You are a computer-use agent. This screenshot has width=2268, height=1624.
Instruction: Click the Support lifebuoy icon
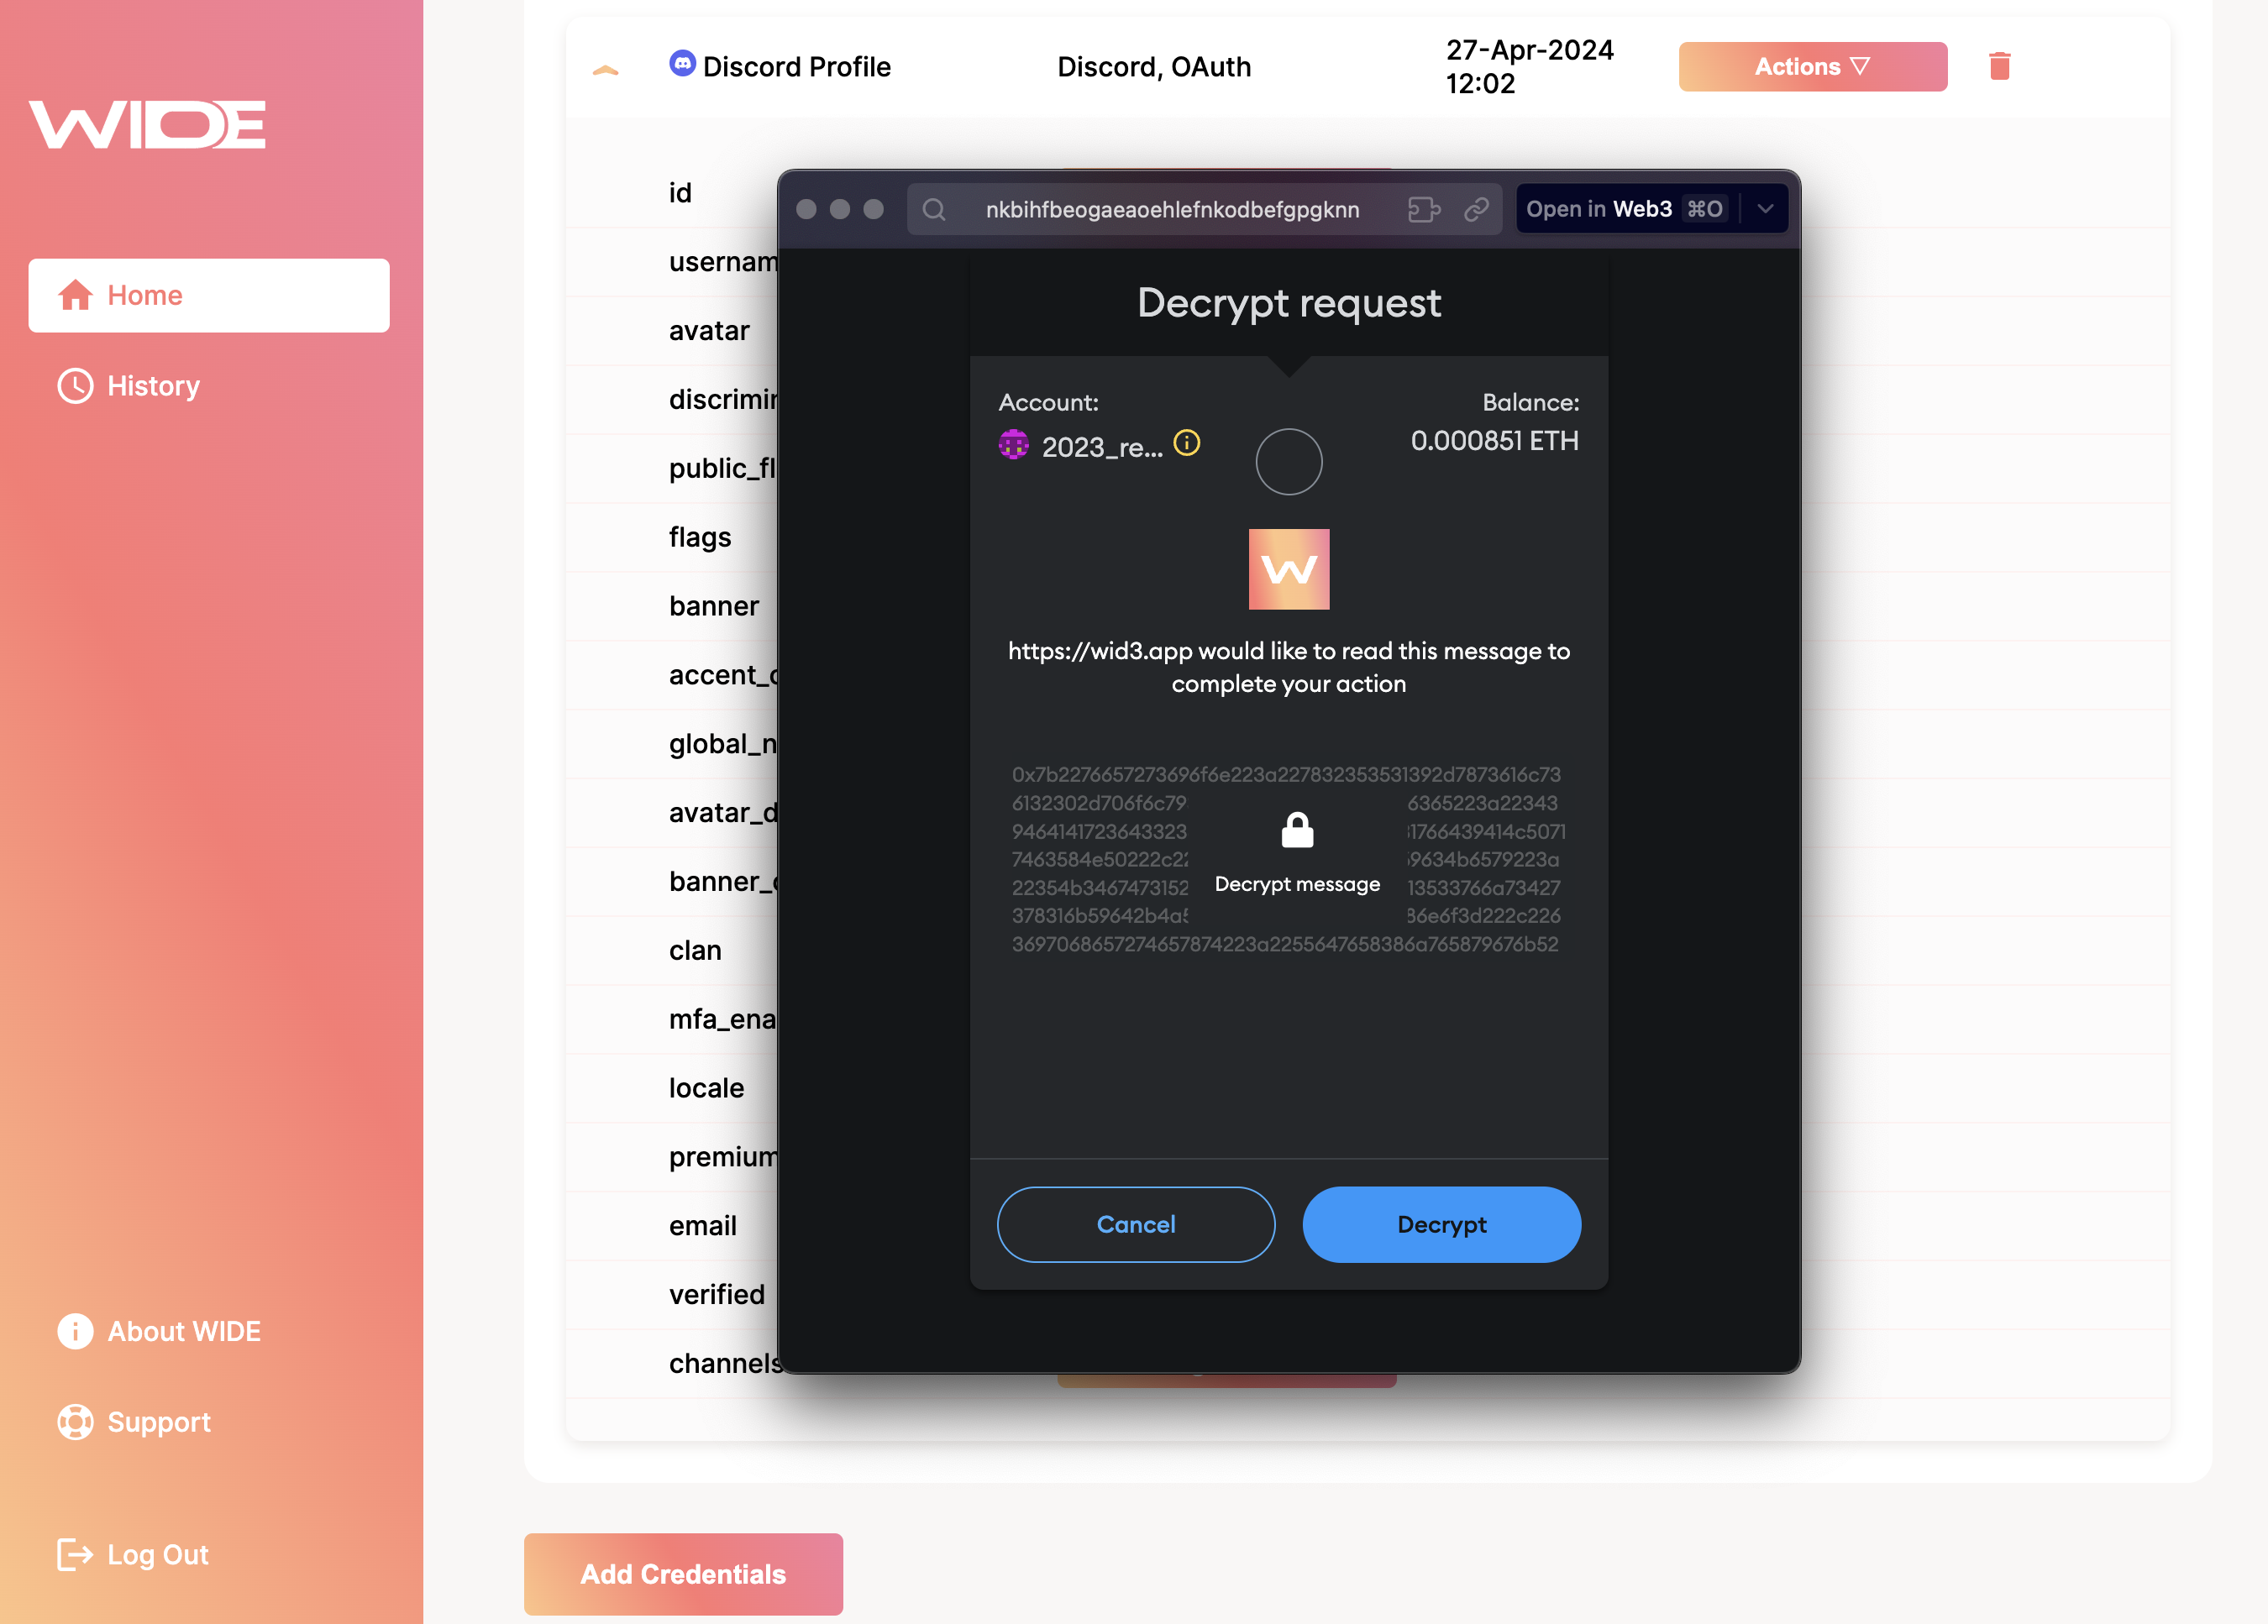75,1422
